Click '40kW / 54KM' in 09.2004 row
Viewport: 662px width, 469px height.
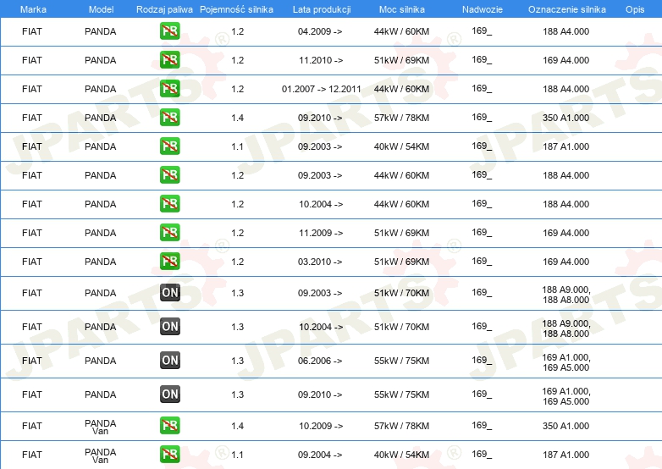pyautogui.click(x=401, y=455)
